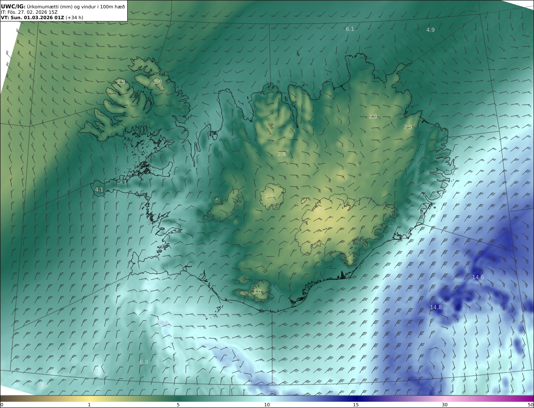534x408 pixels.
Task: Click the '0' tick label on the color scale
Action: [x=2, y=405]
